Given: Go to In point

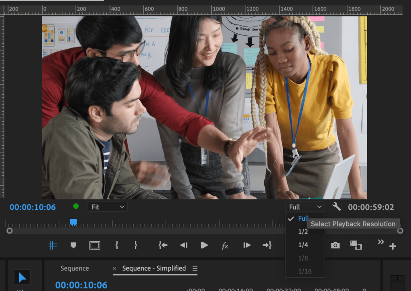Looking at the screenshot, I should [163, 245].
